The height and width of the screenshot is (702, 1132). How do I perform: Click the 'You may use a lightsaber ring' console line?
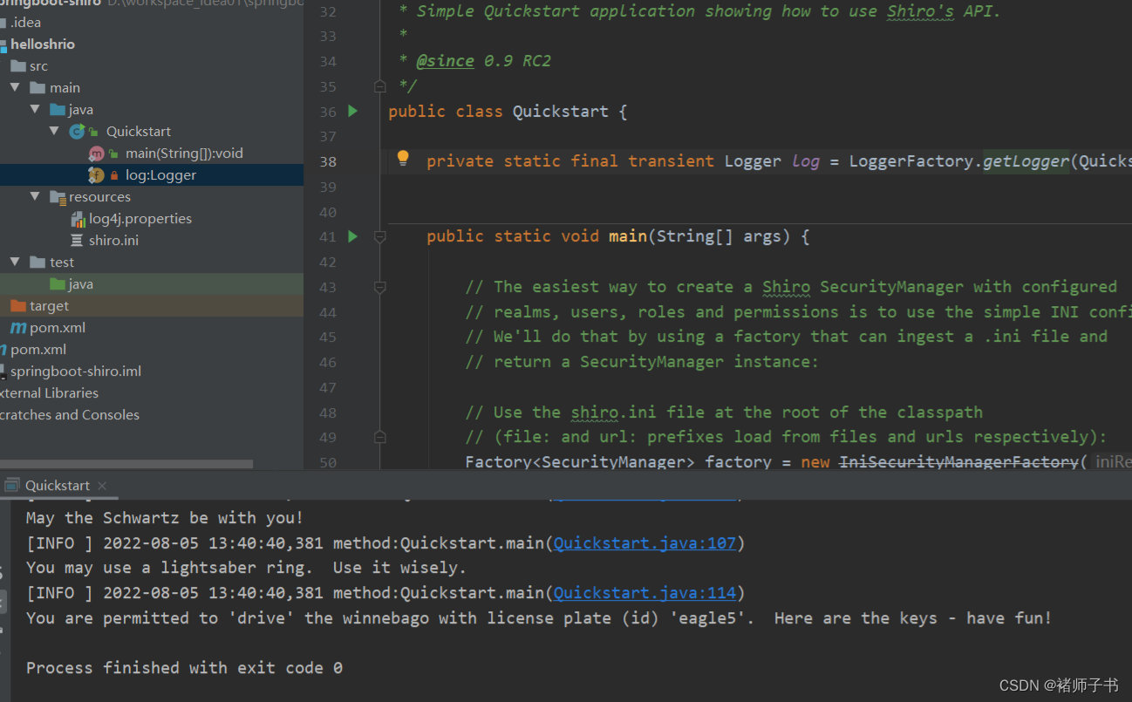(246, 568)
